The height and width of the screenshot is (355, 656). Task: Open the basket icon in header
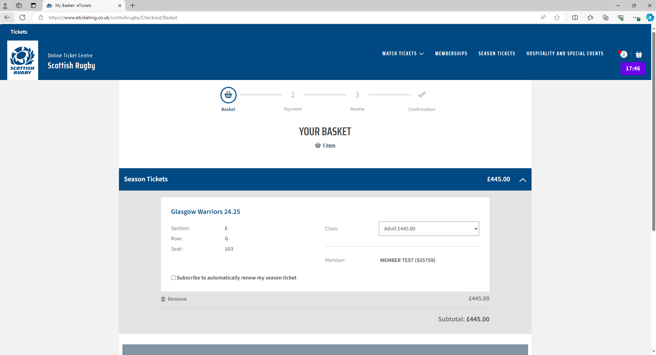(x=639, y=54)
